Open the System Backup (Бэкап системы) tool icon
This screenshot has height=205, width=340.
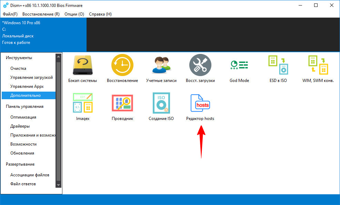[83, 65]
